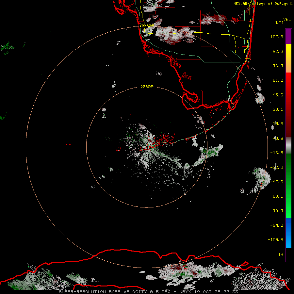Viewport: 294px width, 294px height.
Task: Click the -94.2 velocity scale value
Action: 277,225
